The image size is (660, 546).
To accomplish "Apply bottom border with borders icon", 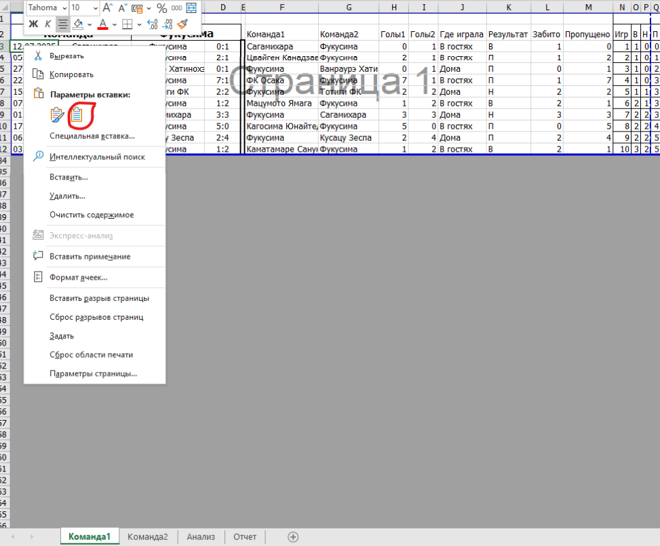I will click(x=127, y=24).
